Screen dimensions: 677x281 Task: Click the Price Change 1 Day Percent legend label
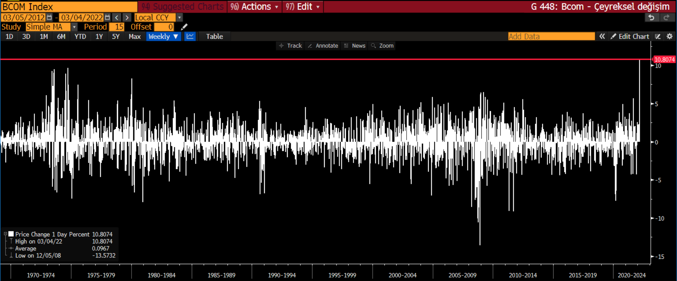[52, 234]
